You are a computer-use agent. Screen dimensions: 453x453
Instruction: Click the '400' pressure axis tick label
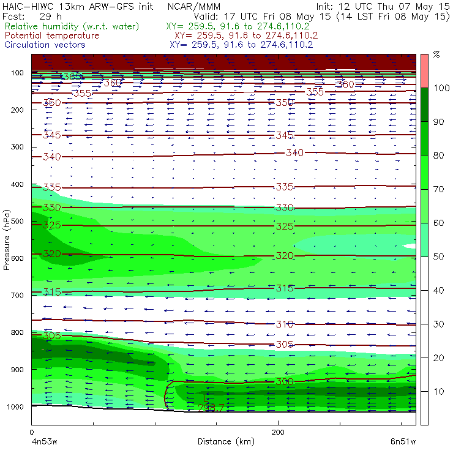click(x=17, y=184)
